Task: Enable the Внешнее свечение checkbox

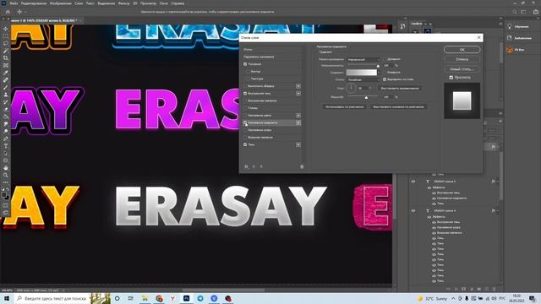Action: click(245, 138)
